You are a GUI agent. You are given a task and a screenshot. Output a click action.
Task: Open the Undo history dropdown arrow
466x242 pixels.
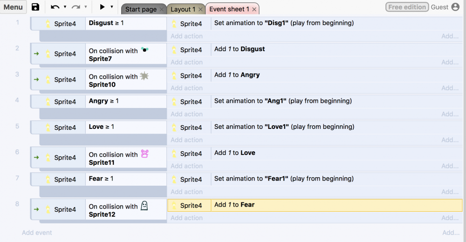pos(65,7)
